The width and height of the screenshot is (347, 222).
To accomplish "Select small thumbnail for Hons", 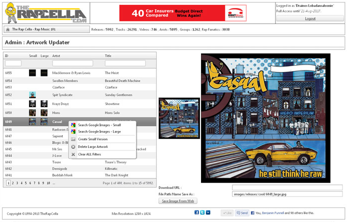I will click(32, 112).
